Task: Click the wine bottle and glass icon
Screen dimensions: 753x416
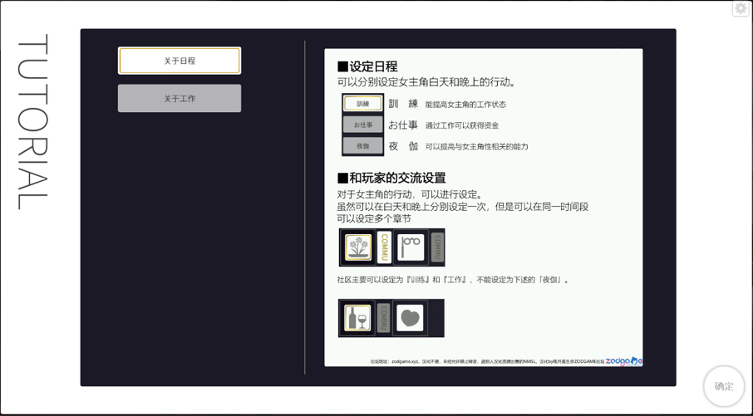Action: 357,318
